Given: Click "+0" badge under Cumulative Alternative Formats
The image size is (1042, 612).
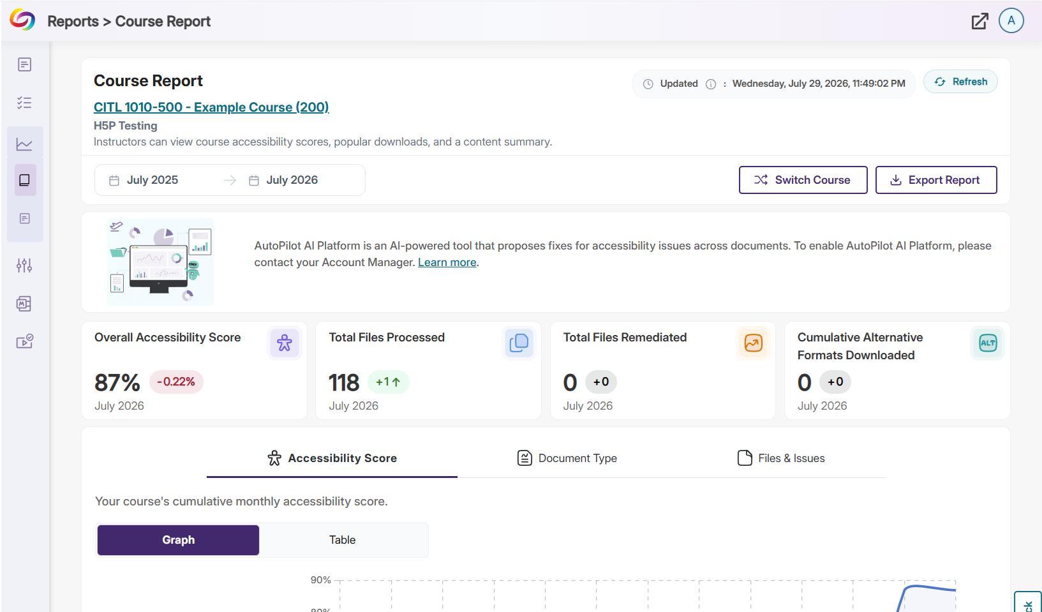Looking at the screenshot, I should pos(835,382).
